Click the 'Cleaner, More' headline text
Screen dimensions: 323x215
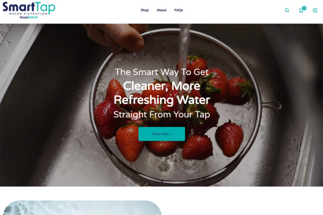tap(161, 86)
